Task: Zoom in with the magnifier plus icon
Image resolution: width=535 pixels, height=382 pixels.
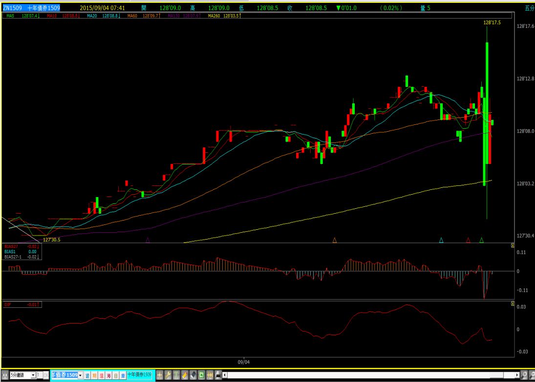Action: click(524, 375)
